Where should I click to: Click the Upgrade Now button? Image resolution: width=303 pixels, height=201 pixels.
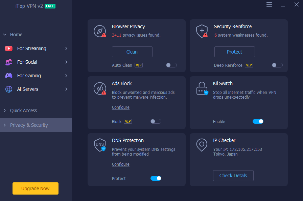(36, 188)
